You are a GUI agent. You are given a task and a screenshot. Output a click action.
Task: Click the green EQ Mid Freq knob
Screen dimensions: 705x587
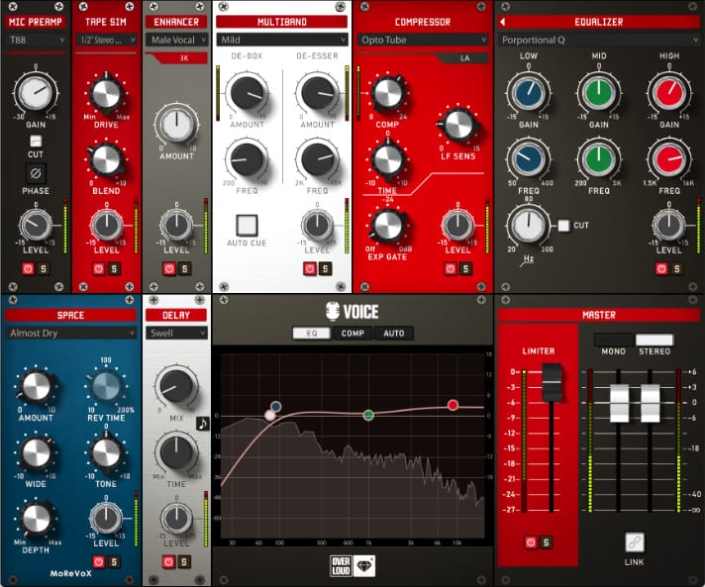[x=598, y=158]
